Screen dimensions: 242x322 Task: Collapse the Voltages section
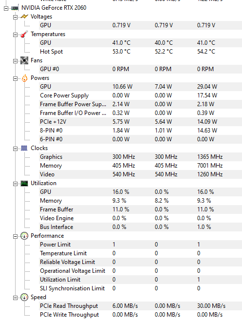pyautogui.click(x=15, y=17)
